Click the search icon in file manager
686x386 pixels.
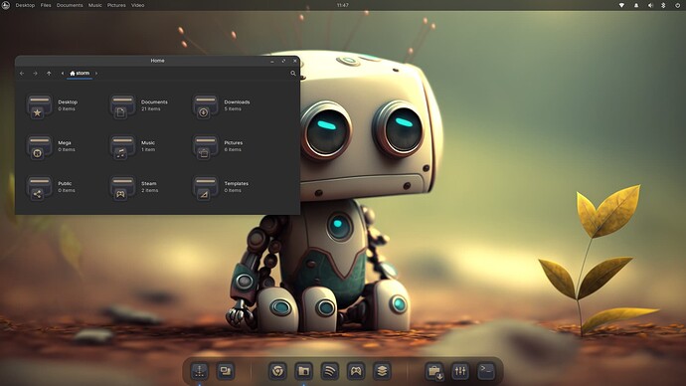[x=293, y=73]
